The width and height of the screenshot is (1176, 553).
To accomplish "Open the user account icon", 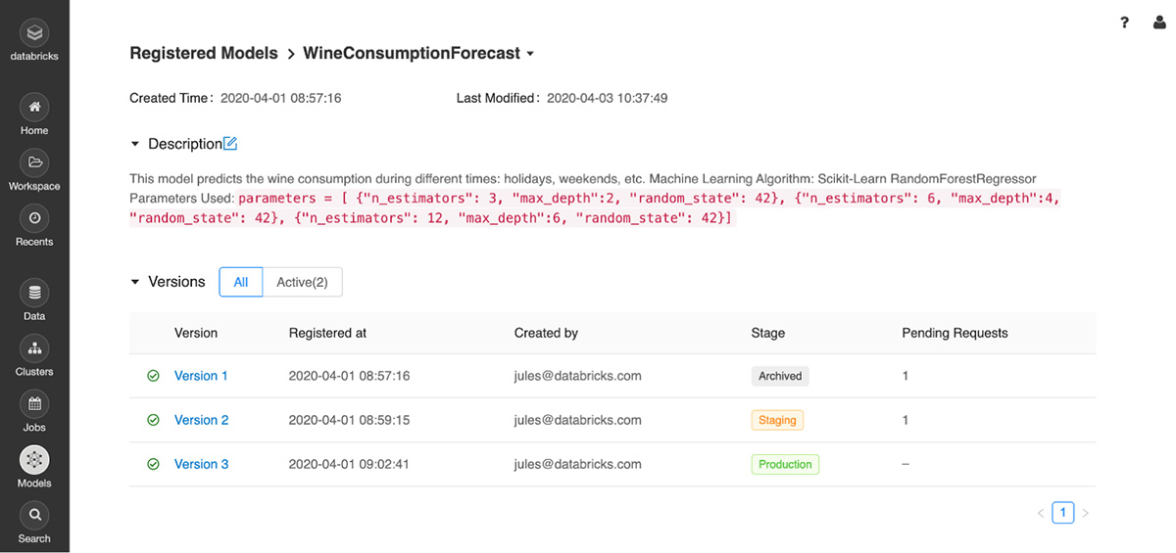I will [1159, 23].
